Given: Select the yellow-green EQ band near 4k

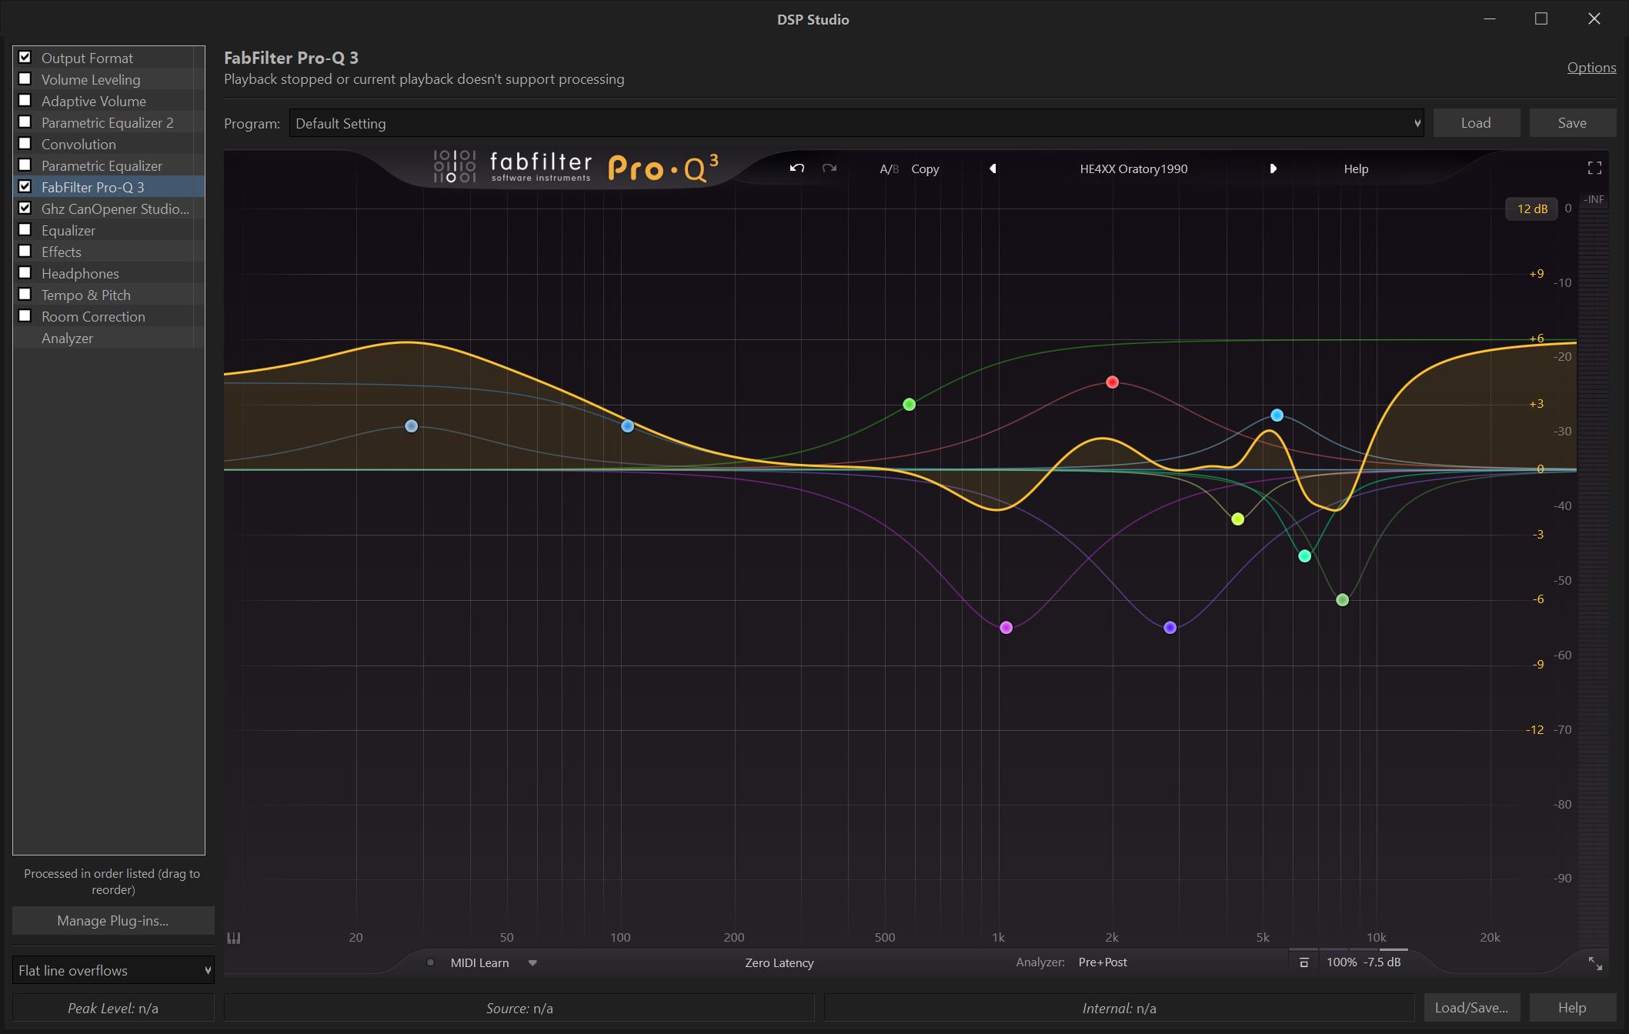Looking at the screenshot, I should pos(1237,519).
